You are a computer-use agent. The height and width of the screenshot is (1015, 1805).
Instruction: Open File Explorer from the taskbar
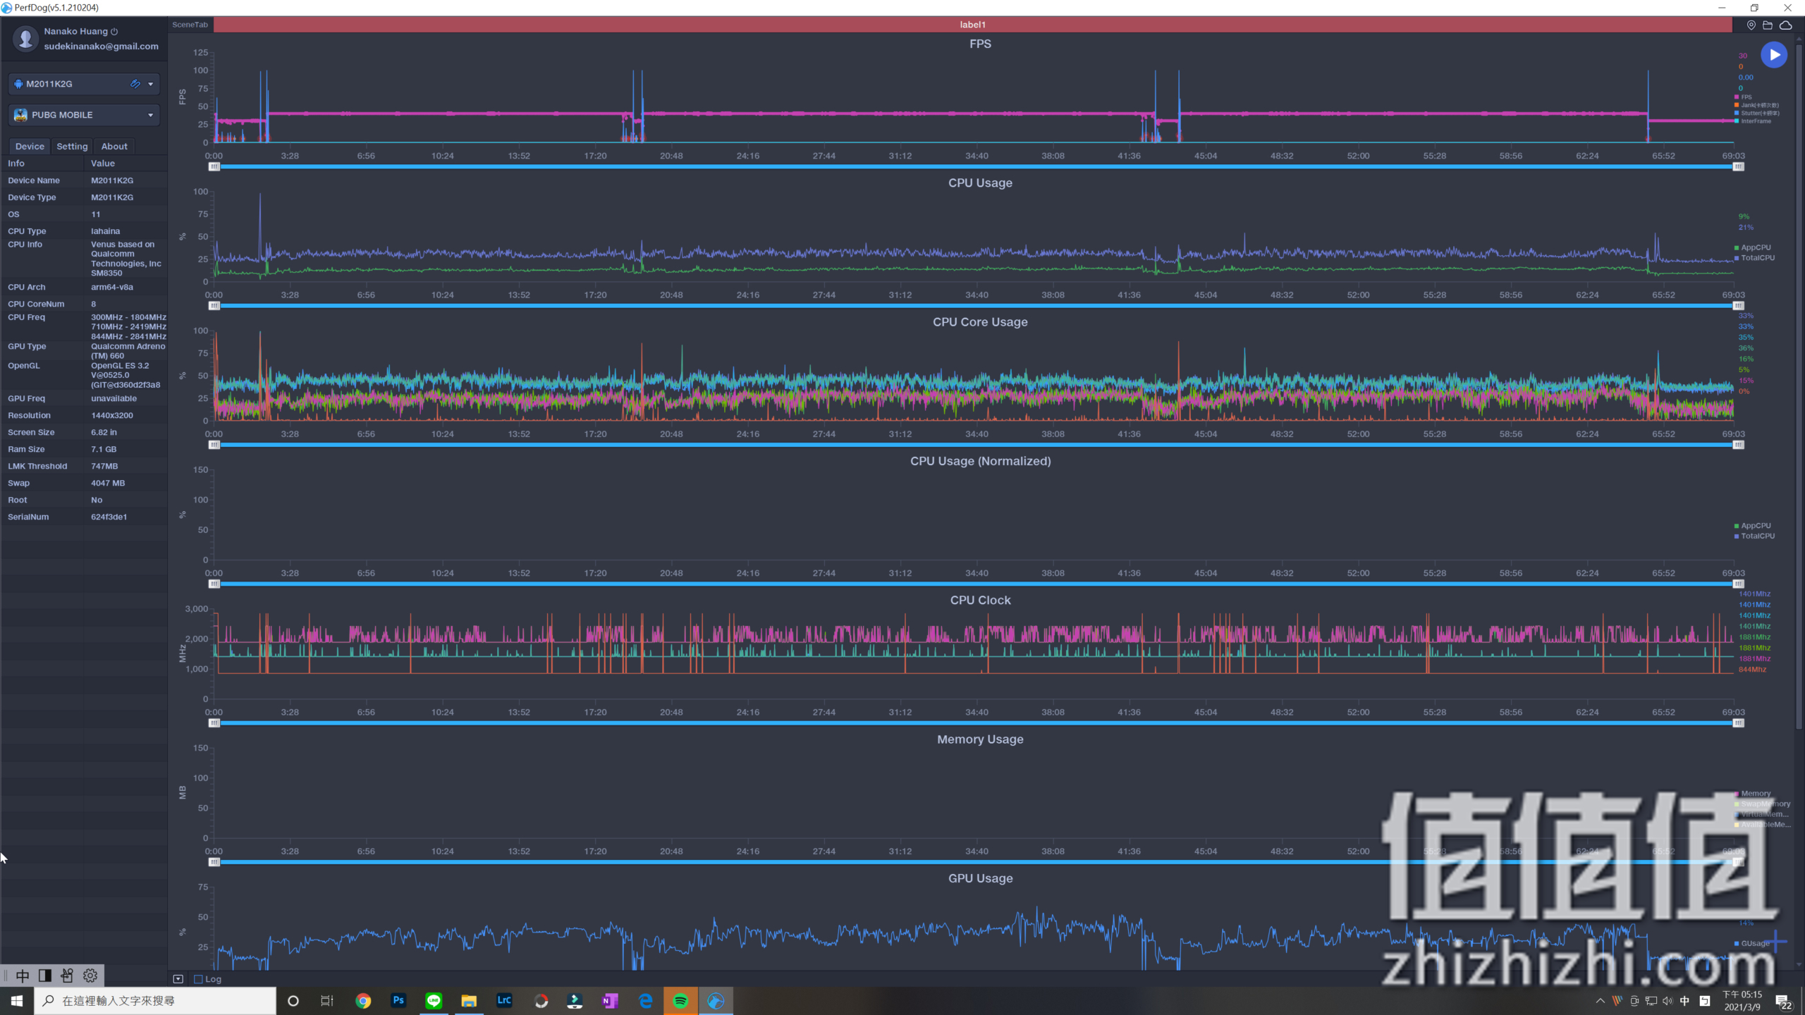tap(469, 1001)
